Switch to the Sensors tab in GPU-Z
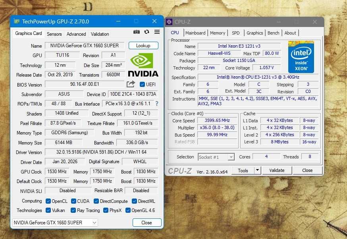The height and width of the screenshot is (239, 347). click(x=54, y=34)
